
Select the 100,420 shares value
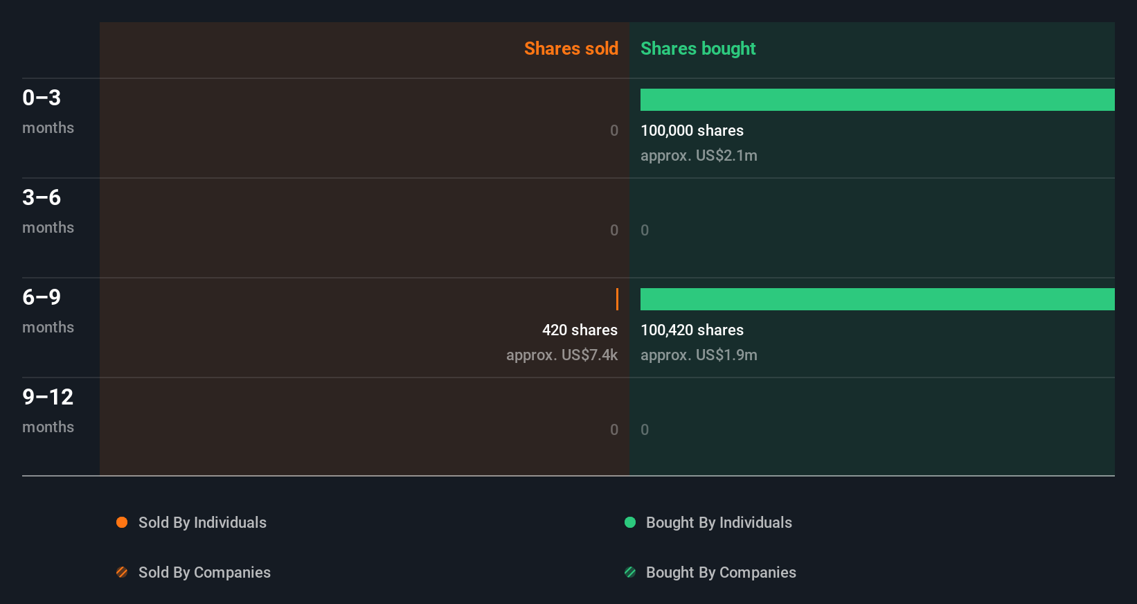click(692, 330)
